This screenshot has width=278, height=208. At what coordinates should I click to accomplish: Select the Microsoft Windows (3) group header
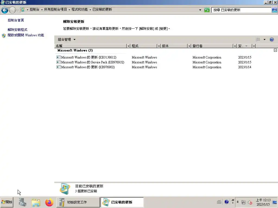(75, 50)
